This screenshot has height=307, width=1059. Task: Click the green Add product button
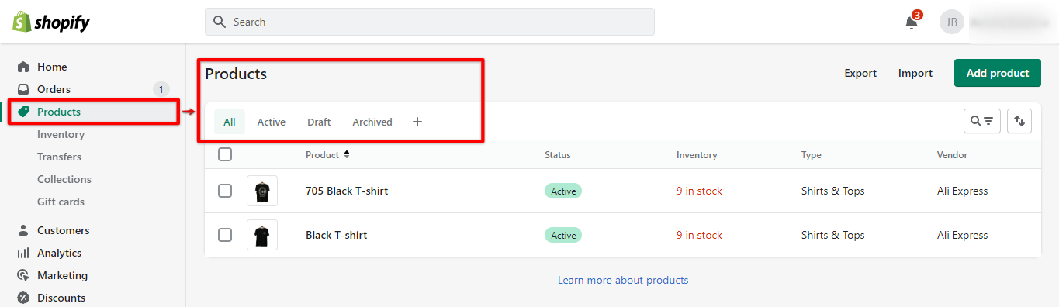998,73
